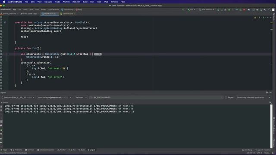Screen dimensions: 276x155
Task: Click the override gutter icon beside onCreate
Action: (x=5, y=22)
